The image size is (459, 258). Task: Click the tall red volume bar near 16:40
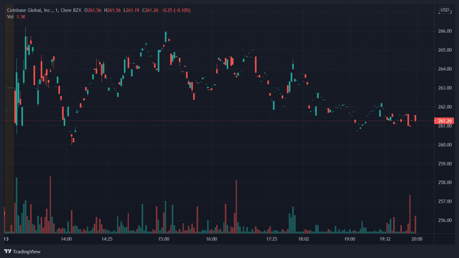point(236,206)
